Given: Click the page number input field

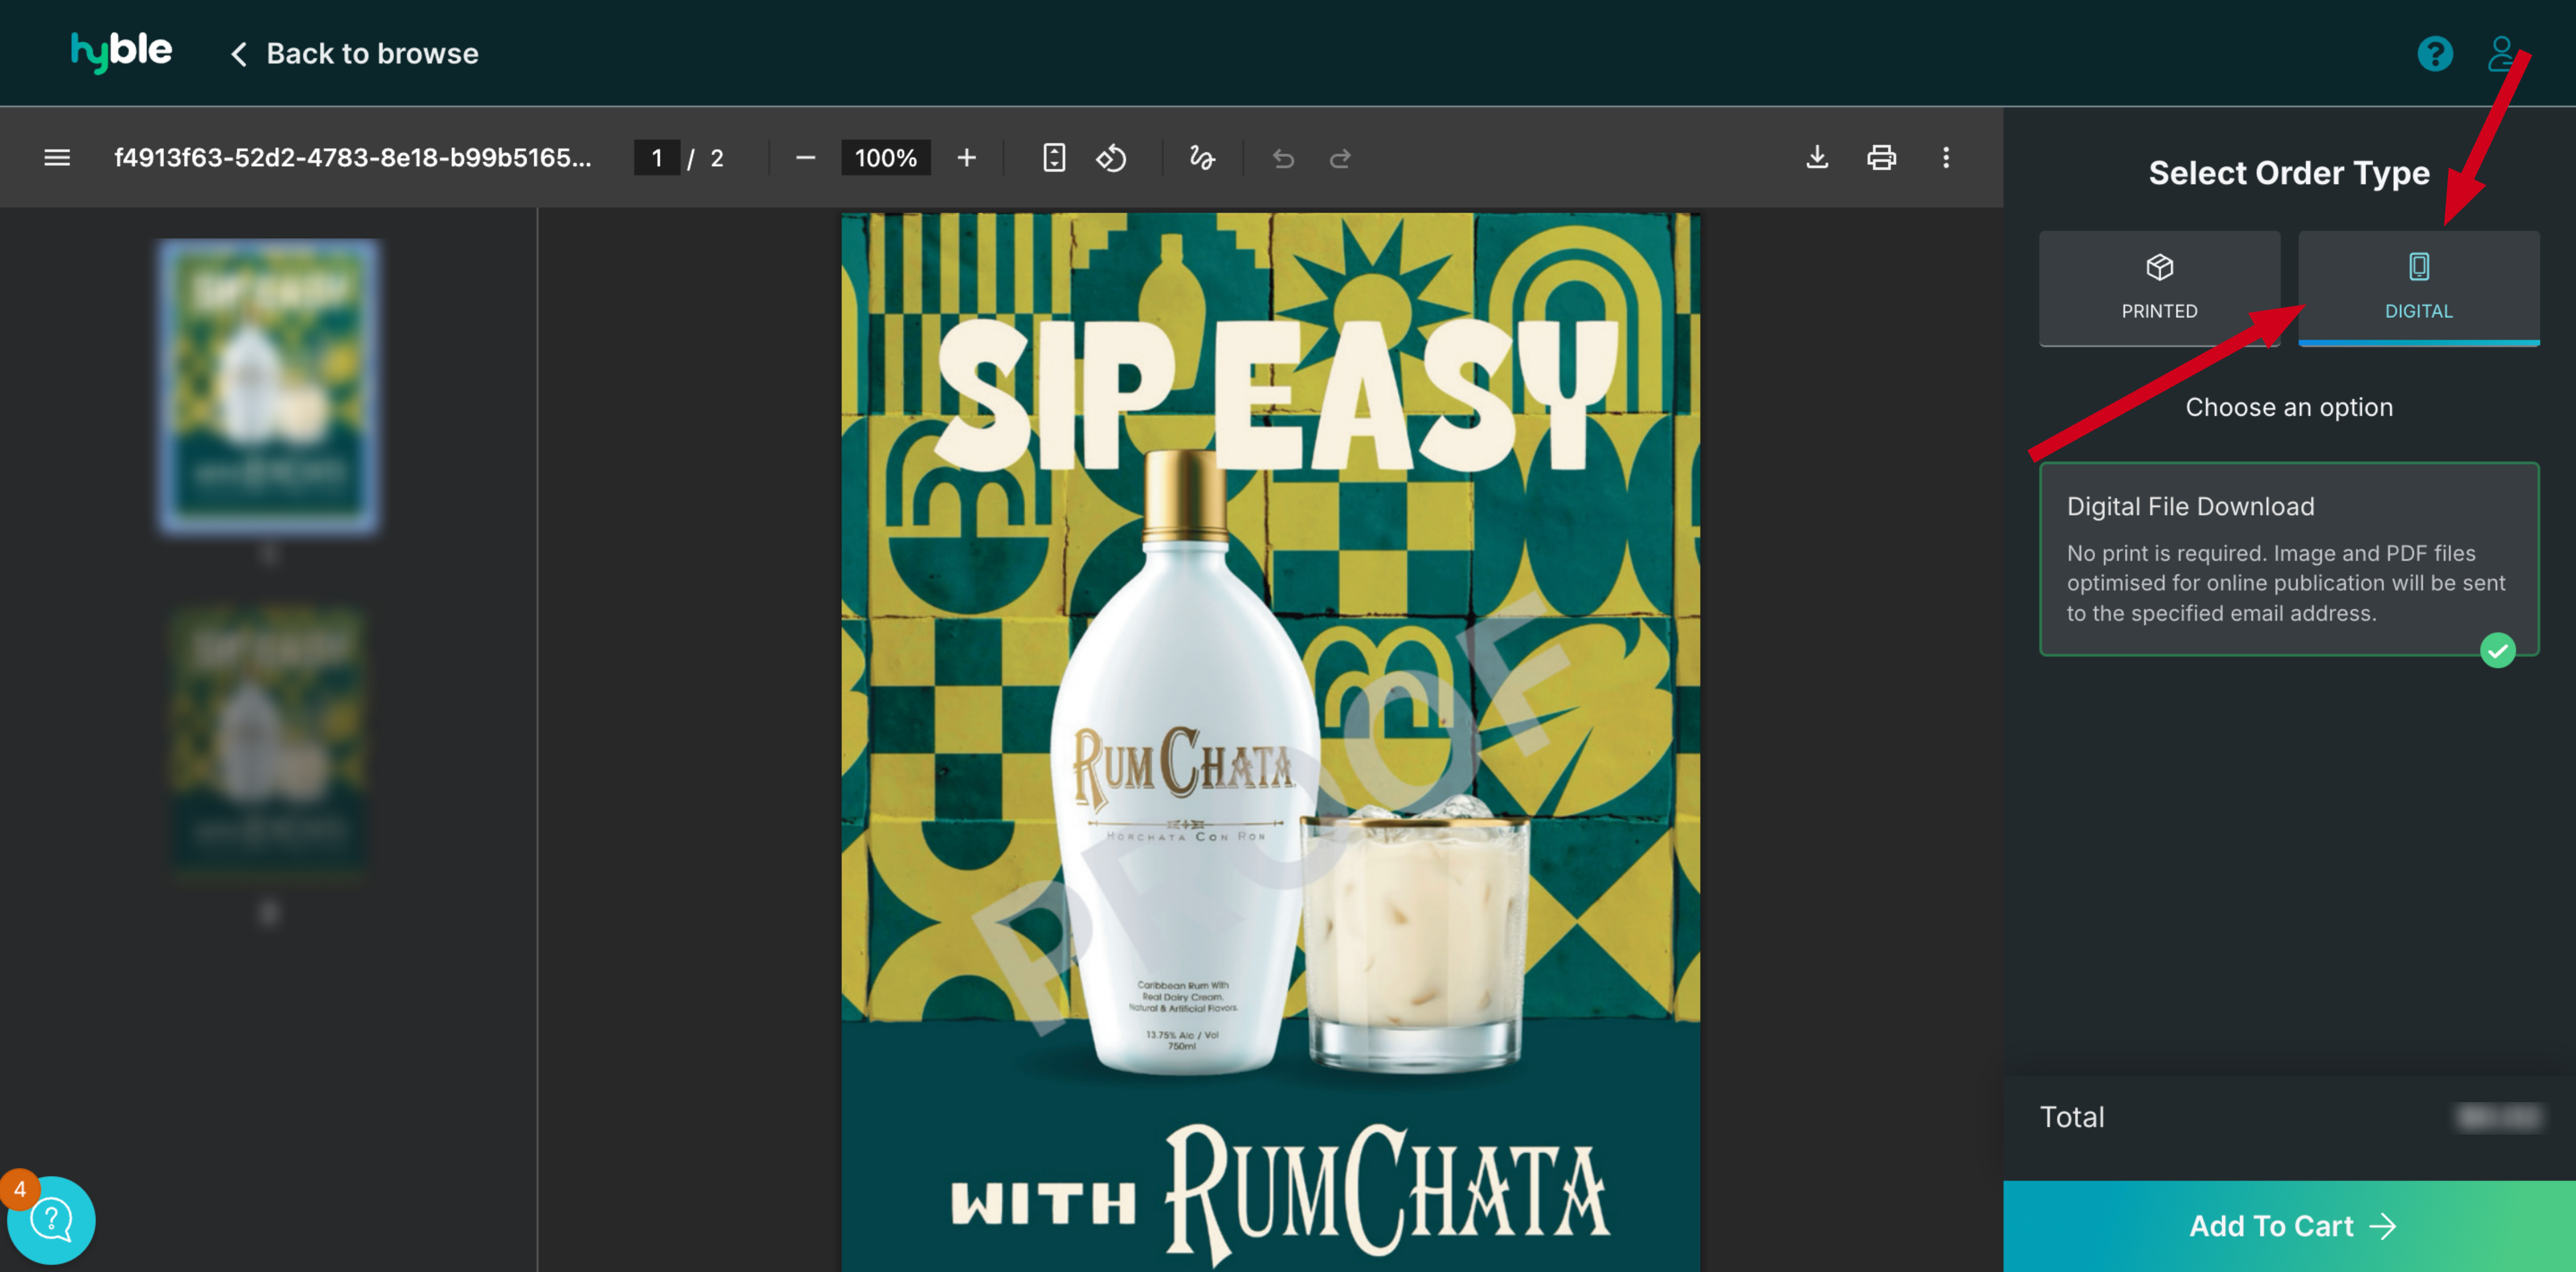Looking at the screenshot, I should pos(657,158).
